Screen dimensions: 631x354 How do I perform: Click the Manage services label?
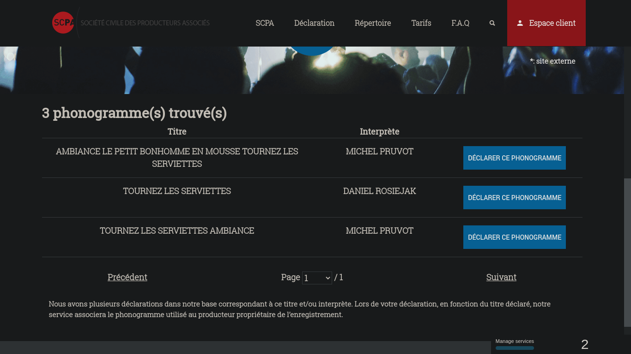(515, 341)
